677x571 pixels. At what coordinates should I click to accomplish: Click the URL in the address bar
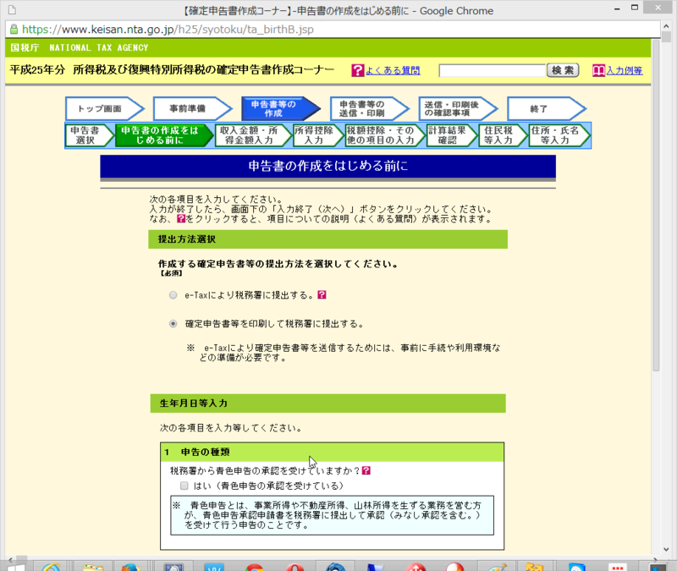[168, 30]
